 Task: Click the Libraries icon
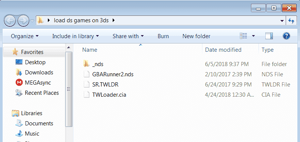pyautogui.click(x=15, y=113)
